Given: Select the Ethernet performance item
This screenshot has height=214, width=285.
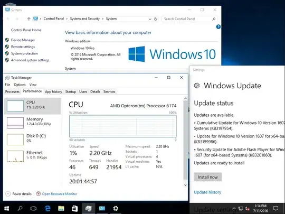Looking at the screenshot, I should click(33, 156).
